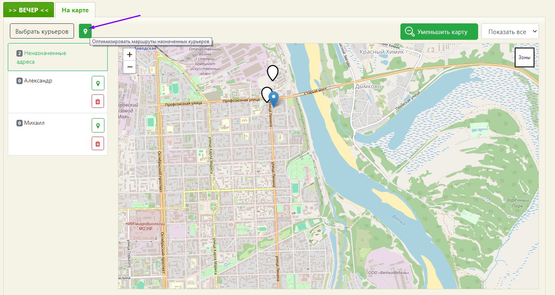555x295 pixels.
Task: Open the Показать все dropdown
Action: (x=510, y=32)
